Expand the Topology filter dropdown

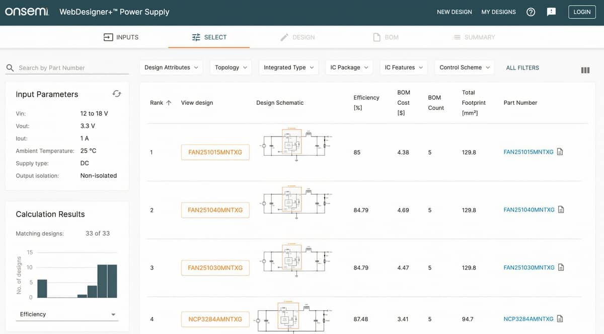click(x=231, y=68)
